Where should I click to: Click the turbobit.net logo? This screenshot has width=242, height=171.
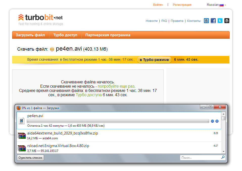pyautogui.click(x=40, y=18)
